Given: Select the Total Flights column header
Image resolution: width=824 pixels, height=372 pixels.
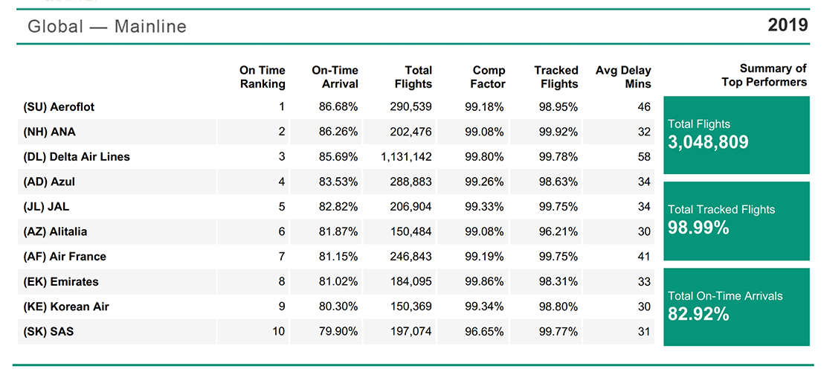Looking at the screenshot, I should pyautogui.click(x=413, y=77).
